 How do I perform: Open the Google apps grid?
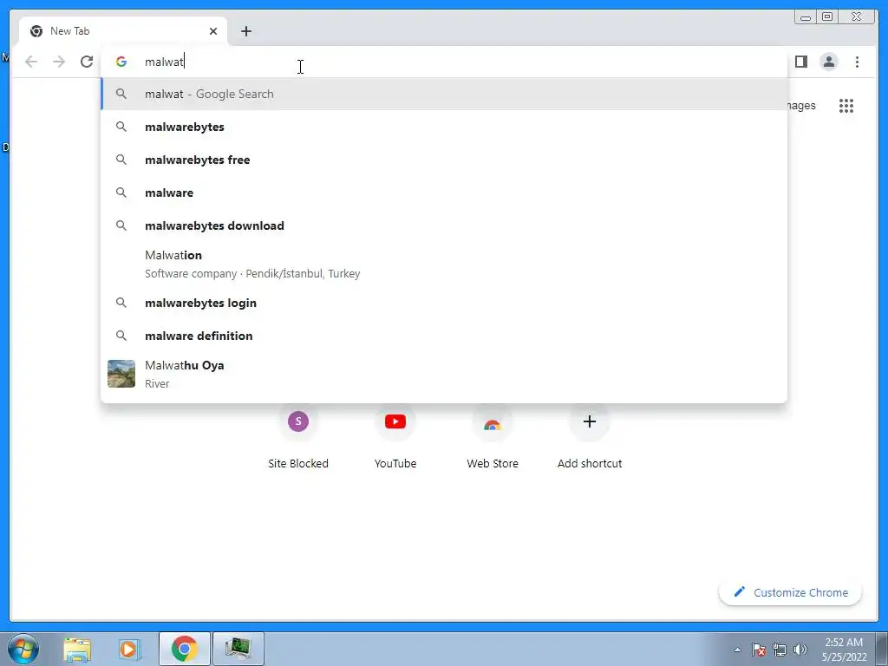[x=846, y=106]
